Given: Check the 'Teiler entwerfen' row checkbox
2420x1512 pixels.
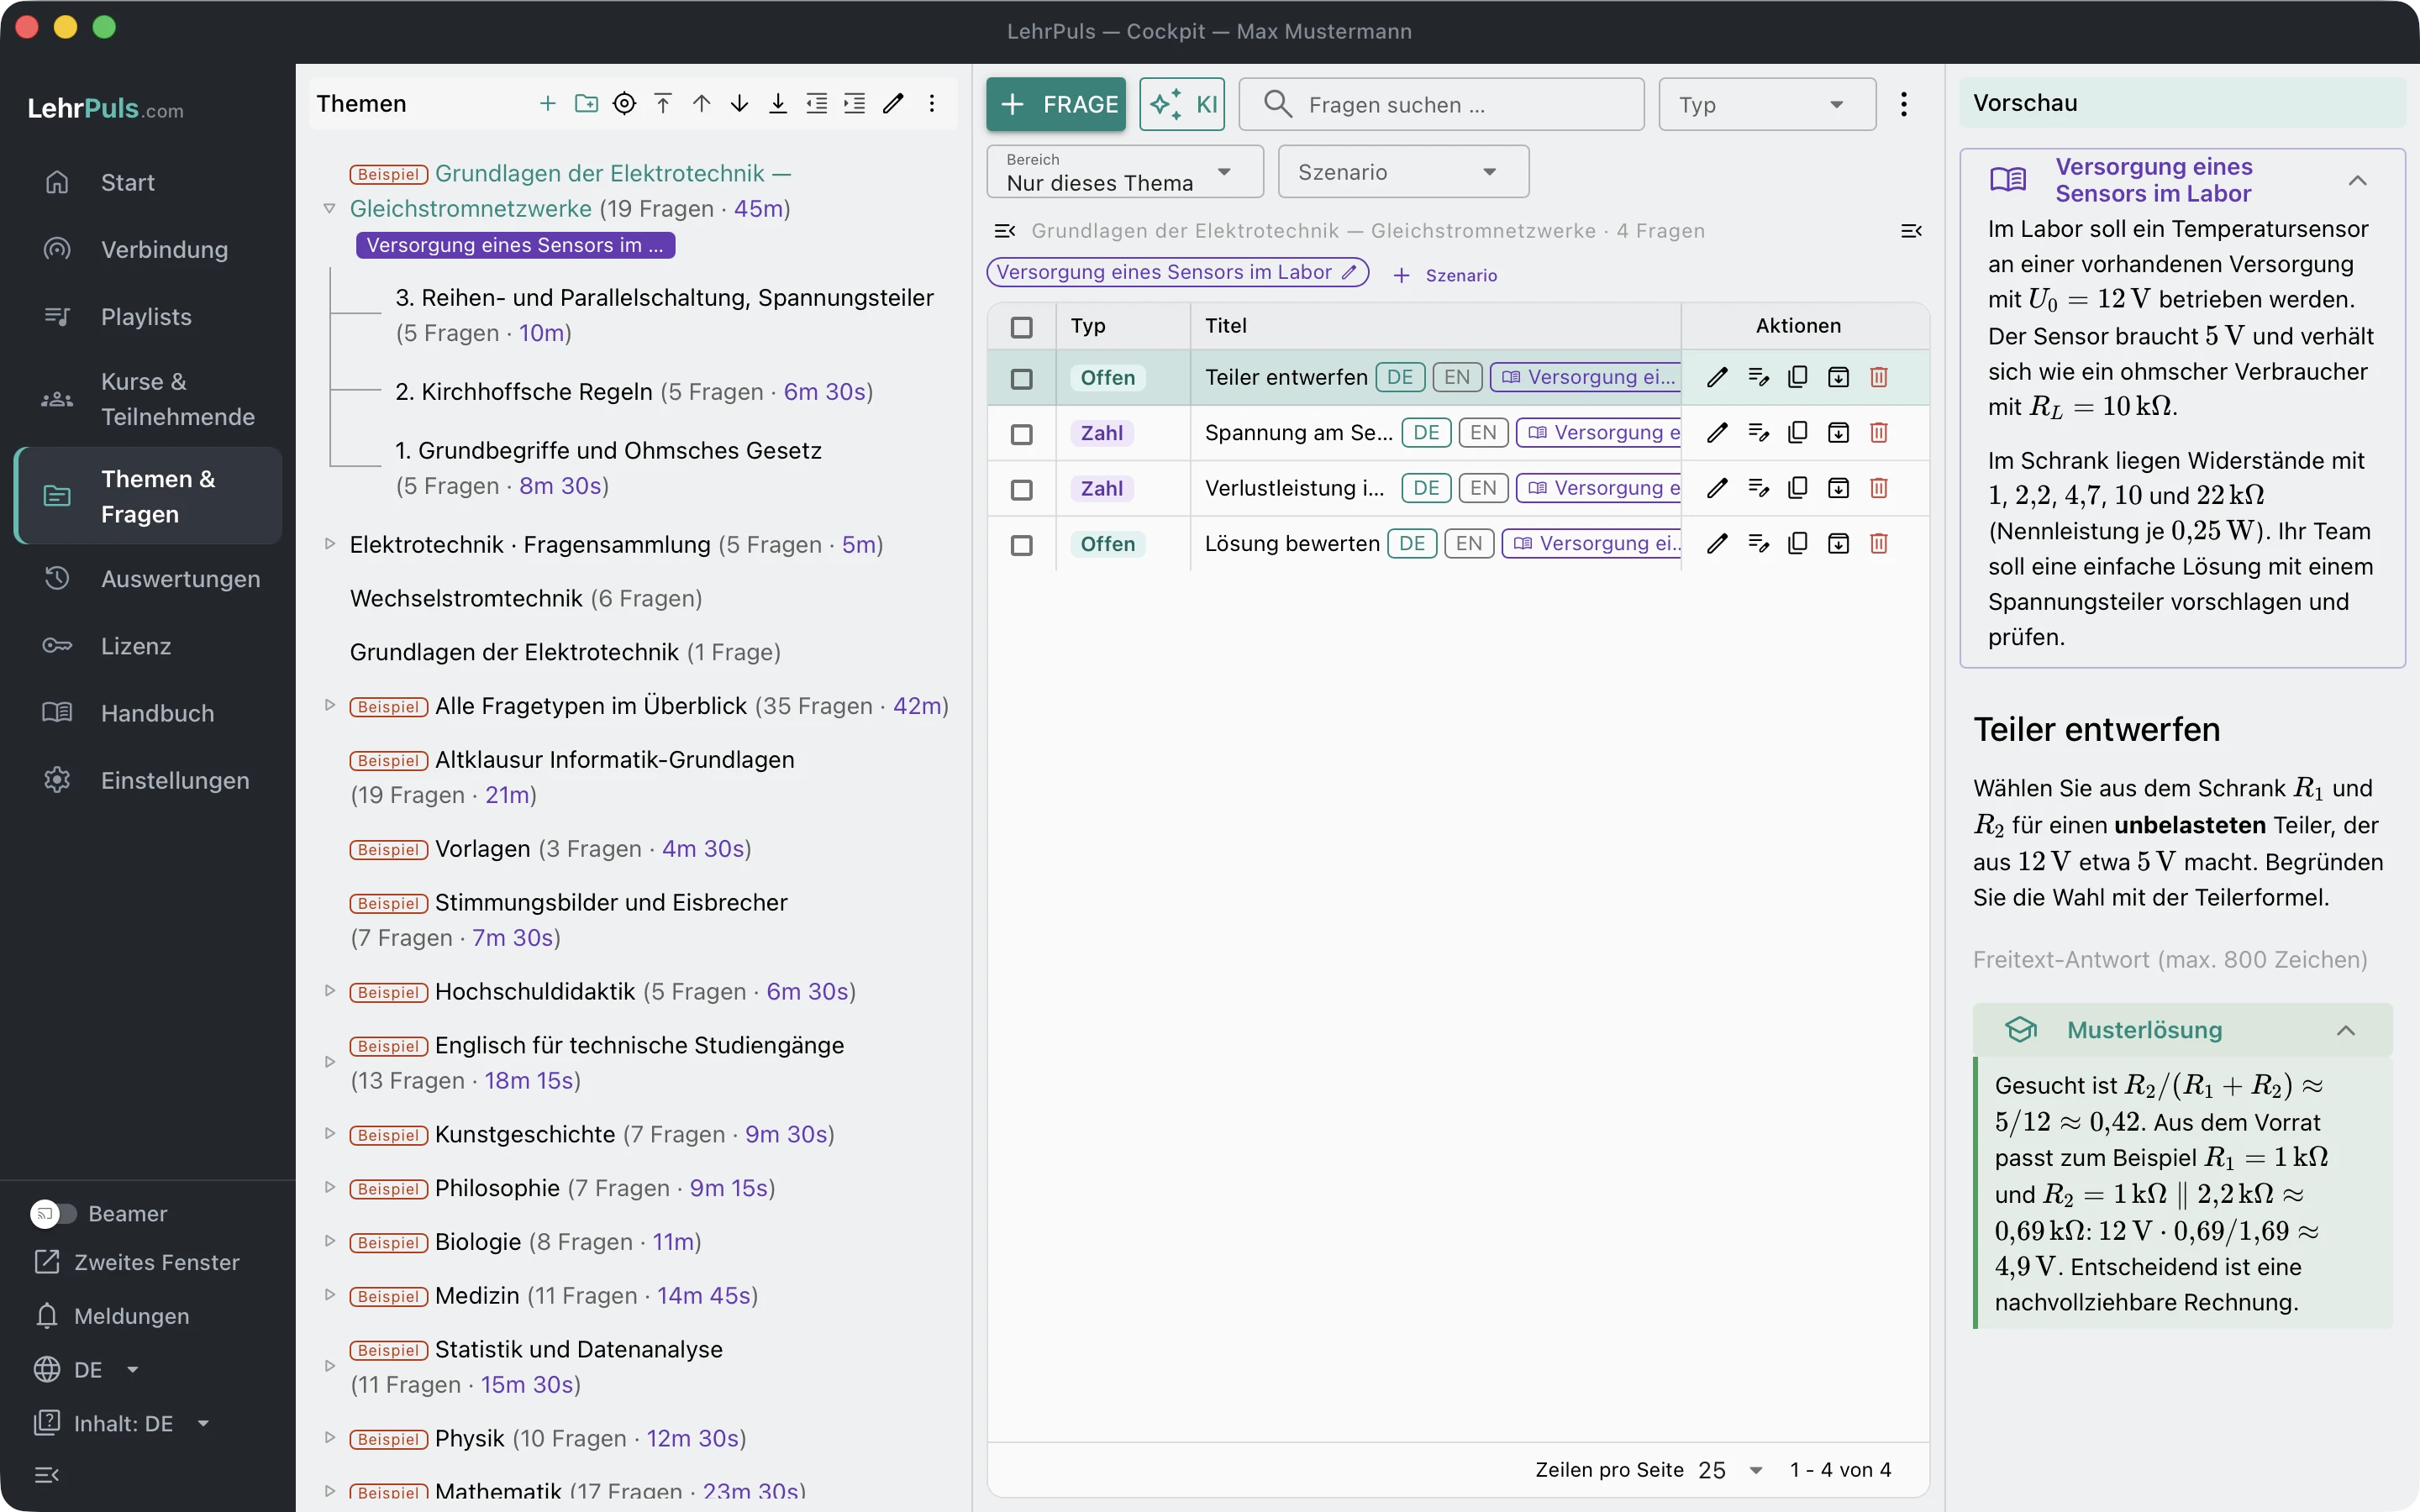Looking at the screenshot, I should pos(1021,379).
